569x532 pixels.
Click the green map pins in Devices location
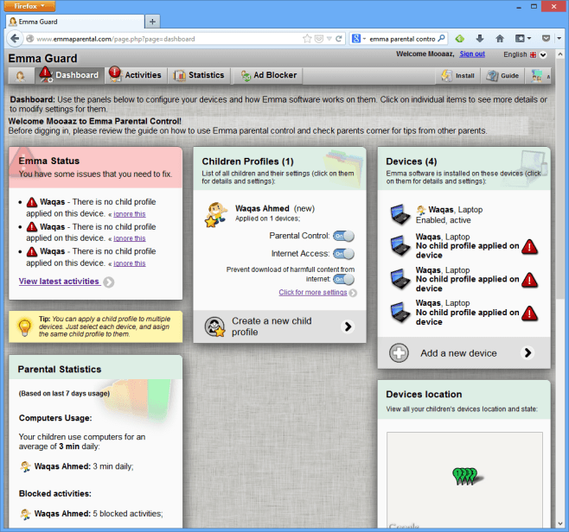tap(465, 476)
